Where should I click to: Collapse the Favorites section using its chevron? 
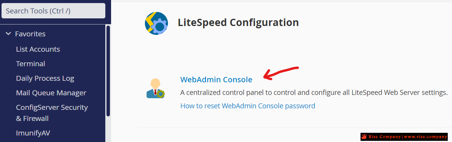coord(8,34)
